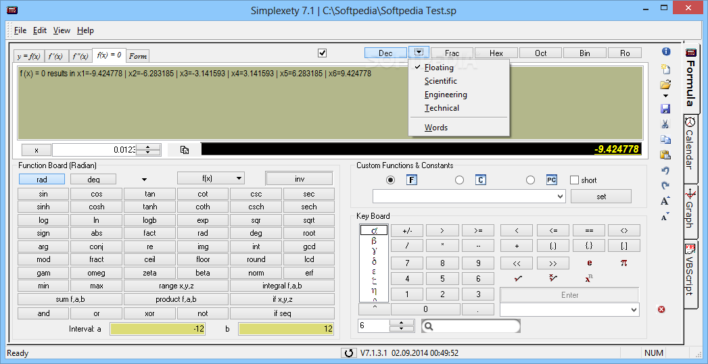
Task: Insert the x to the n power symbol
Action: (589, 278)
